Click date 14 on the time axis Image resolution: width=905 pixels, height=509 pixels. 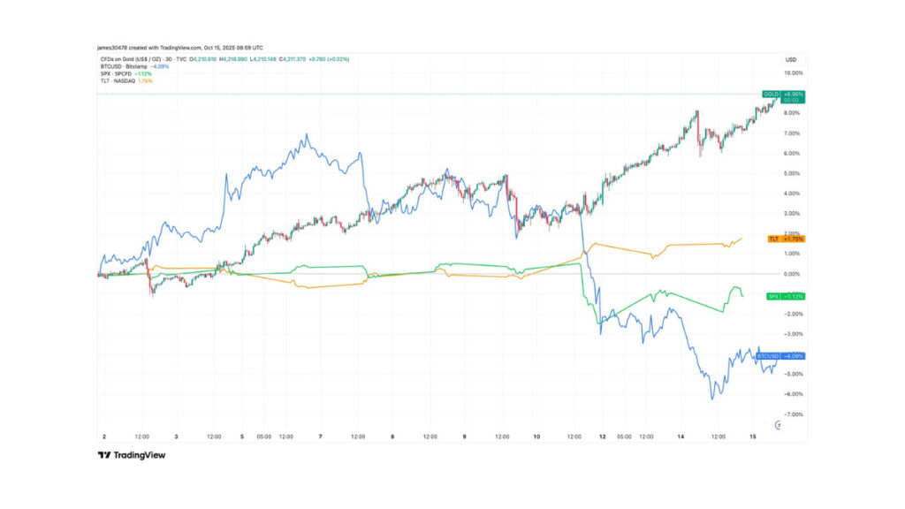click(681, 437)
